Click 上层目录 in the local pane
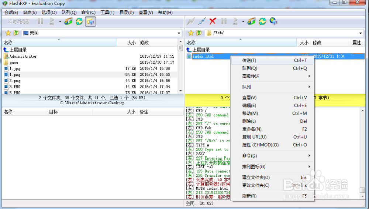 pyautogui.click(x=18, y=50)
